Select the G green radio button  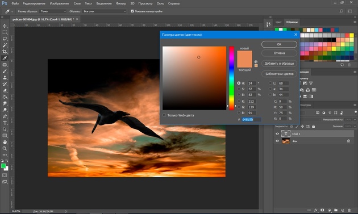pos(239,107)
